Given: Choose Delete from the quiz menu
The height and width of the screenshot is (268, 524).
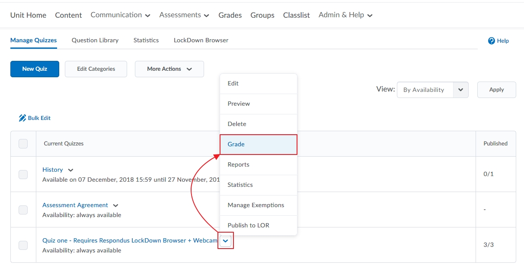Looking at the screenshot, I should [259, 124].
